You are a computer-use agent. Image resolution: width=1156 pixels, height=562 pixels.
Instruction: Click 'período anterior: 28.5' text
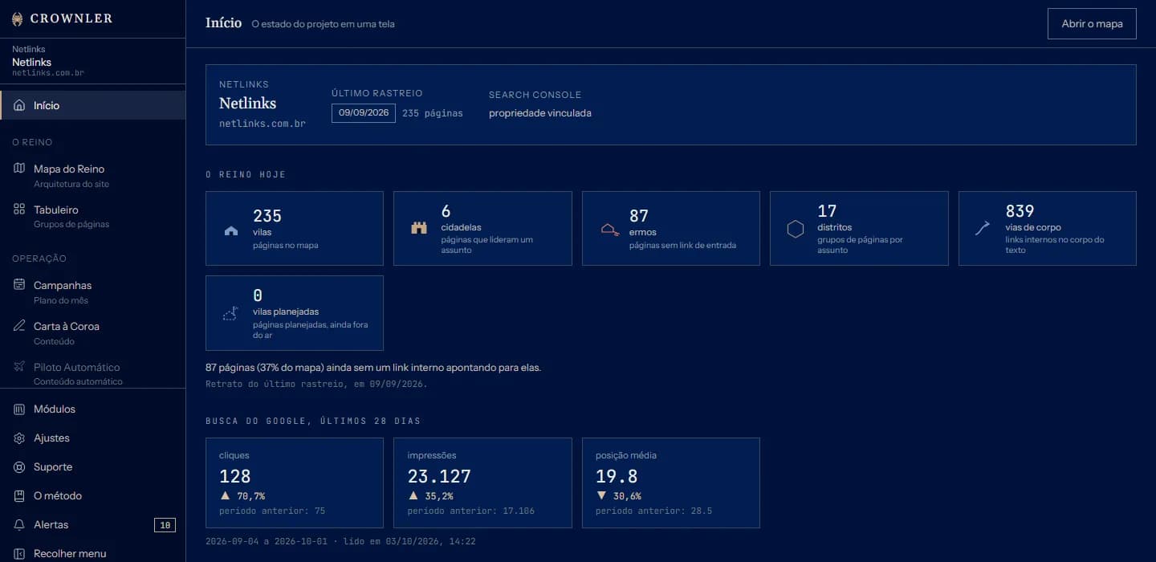click(x=653, y=511)
